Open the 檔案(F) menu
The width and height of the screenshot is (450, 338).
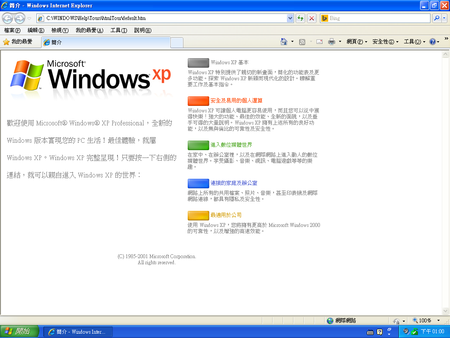(12, 30)
